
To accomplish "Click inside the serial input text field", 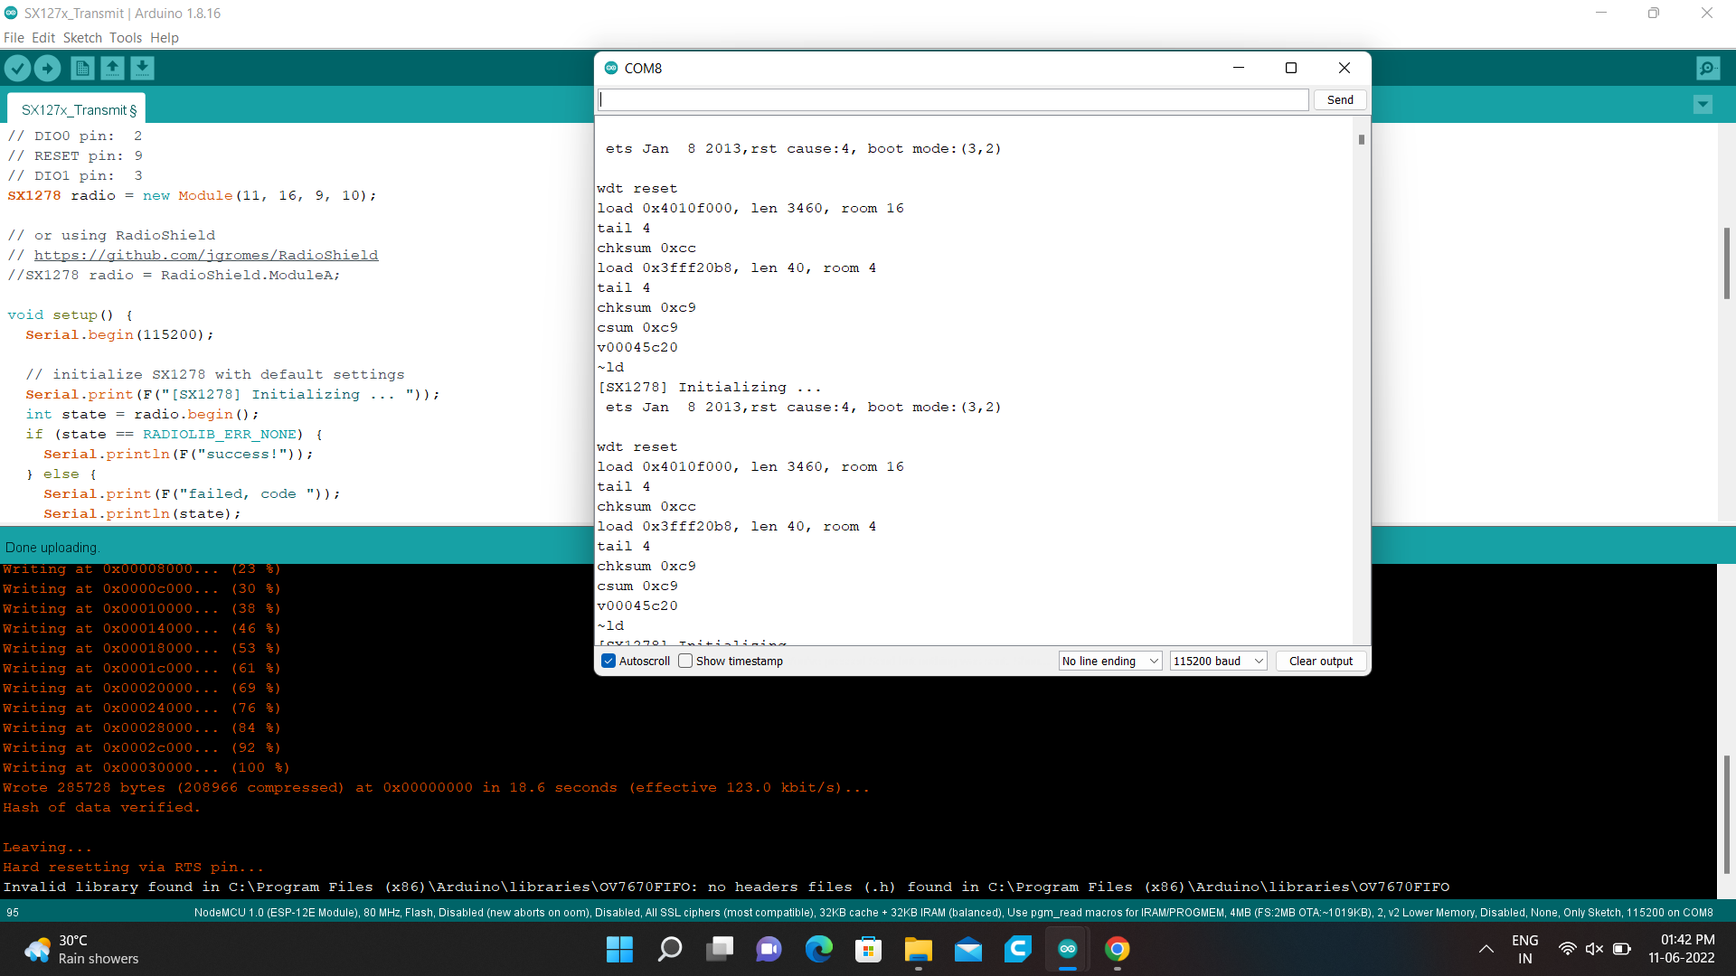I will coord(949,99).
